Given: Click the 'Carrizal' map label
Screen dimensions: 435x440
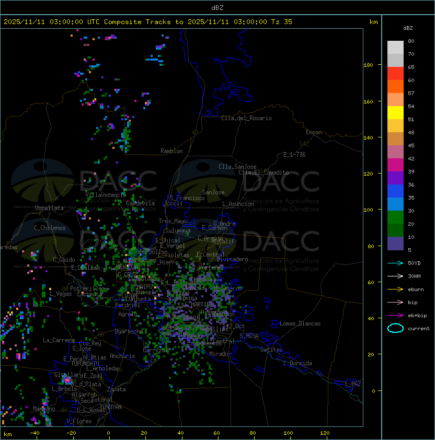Looking at the screenshot, I should 155,350.
